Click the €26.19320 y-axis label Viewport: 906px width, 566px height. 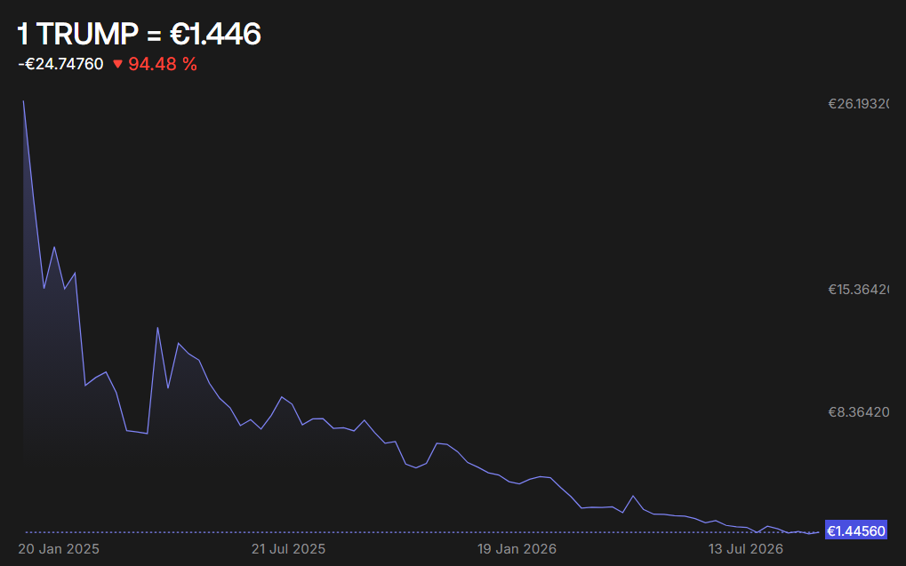pyautogui.click(x=858, y=104)
